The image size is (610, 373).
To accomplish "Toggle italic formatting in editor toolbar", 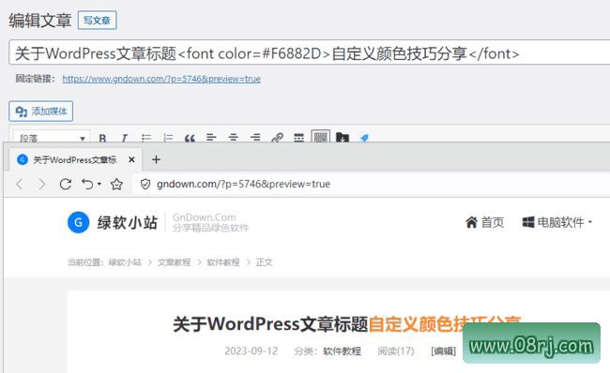I will tap(124, 138).
